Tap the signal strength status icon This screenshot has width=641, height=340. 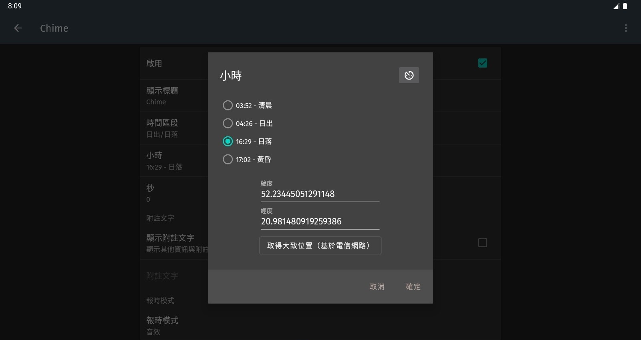pos(616,6)
